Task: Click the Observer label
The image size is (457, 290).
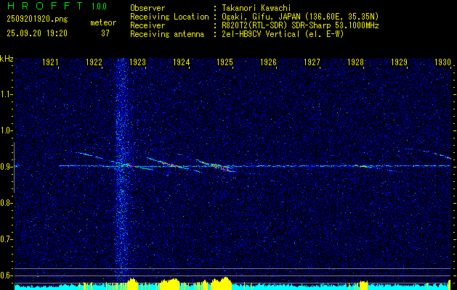Action: coord(147,8)
